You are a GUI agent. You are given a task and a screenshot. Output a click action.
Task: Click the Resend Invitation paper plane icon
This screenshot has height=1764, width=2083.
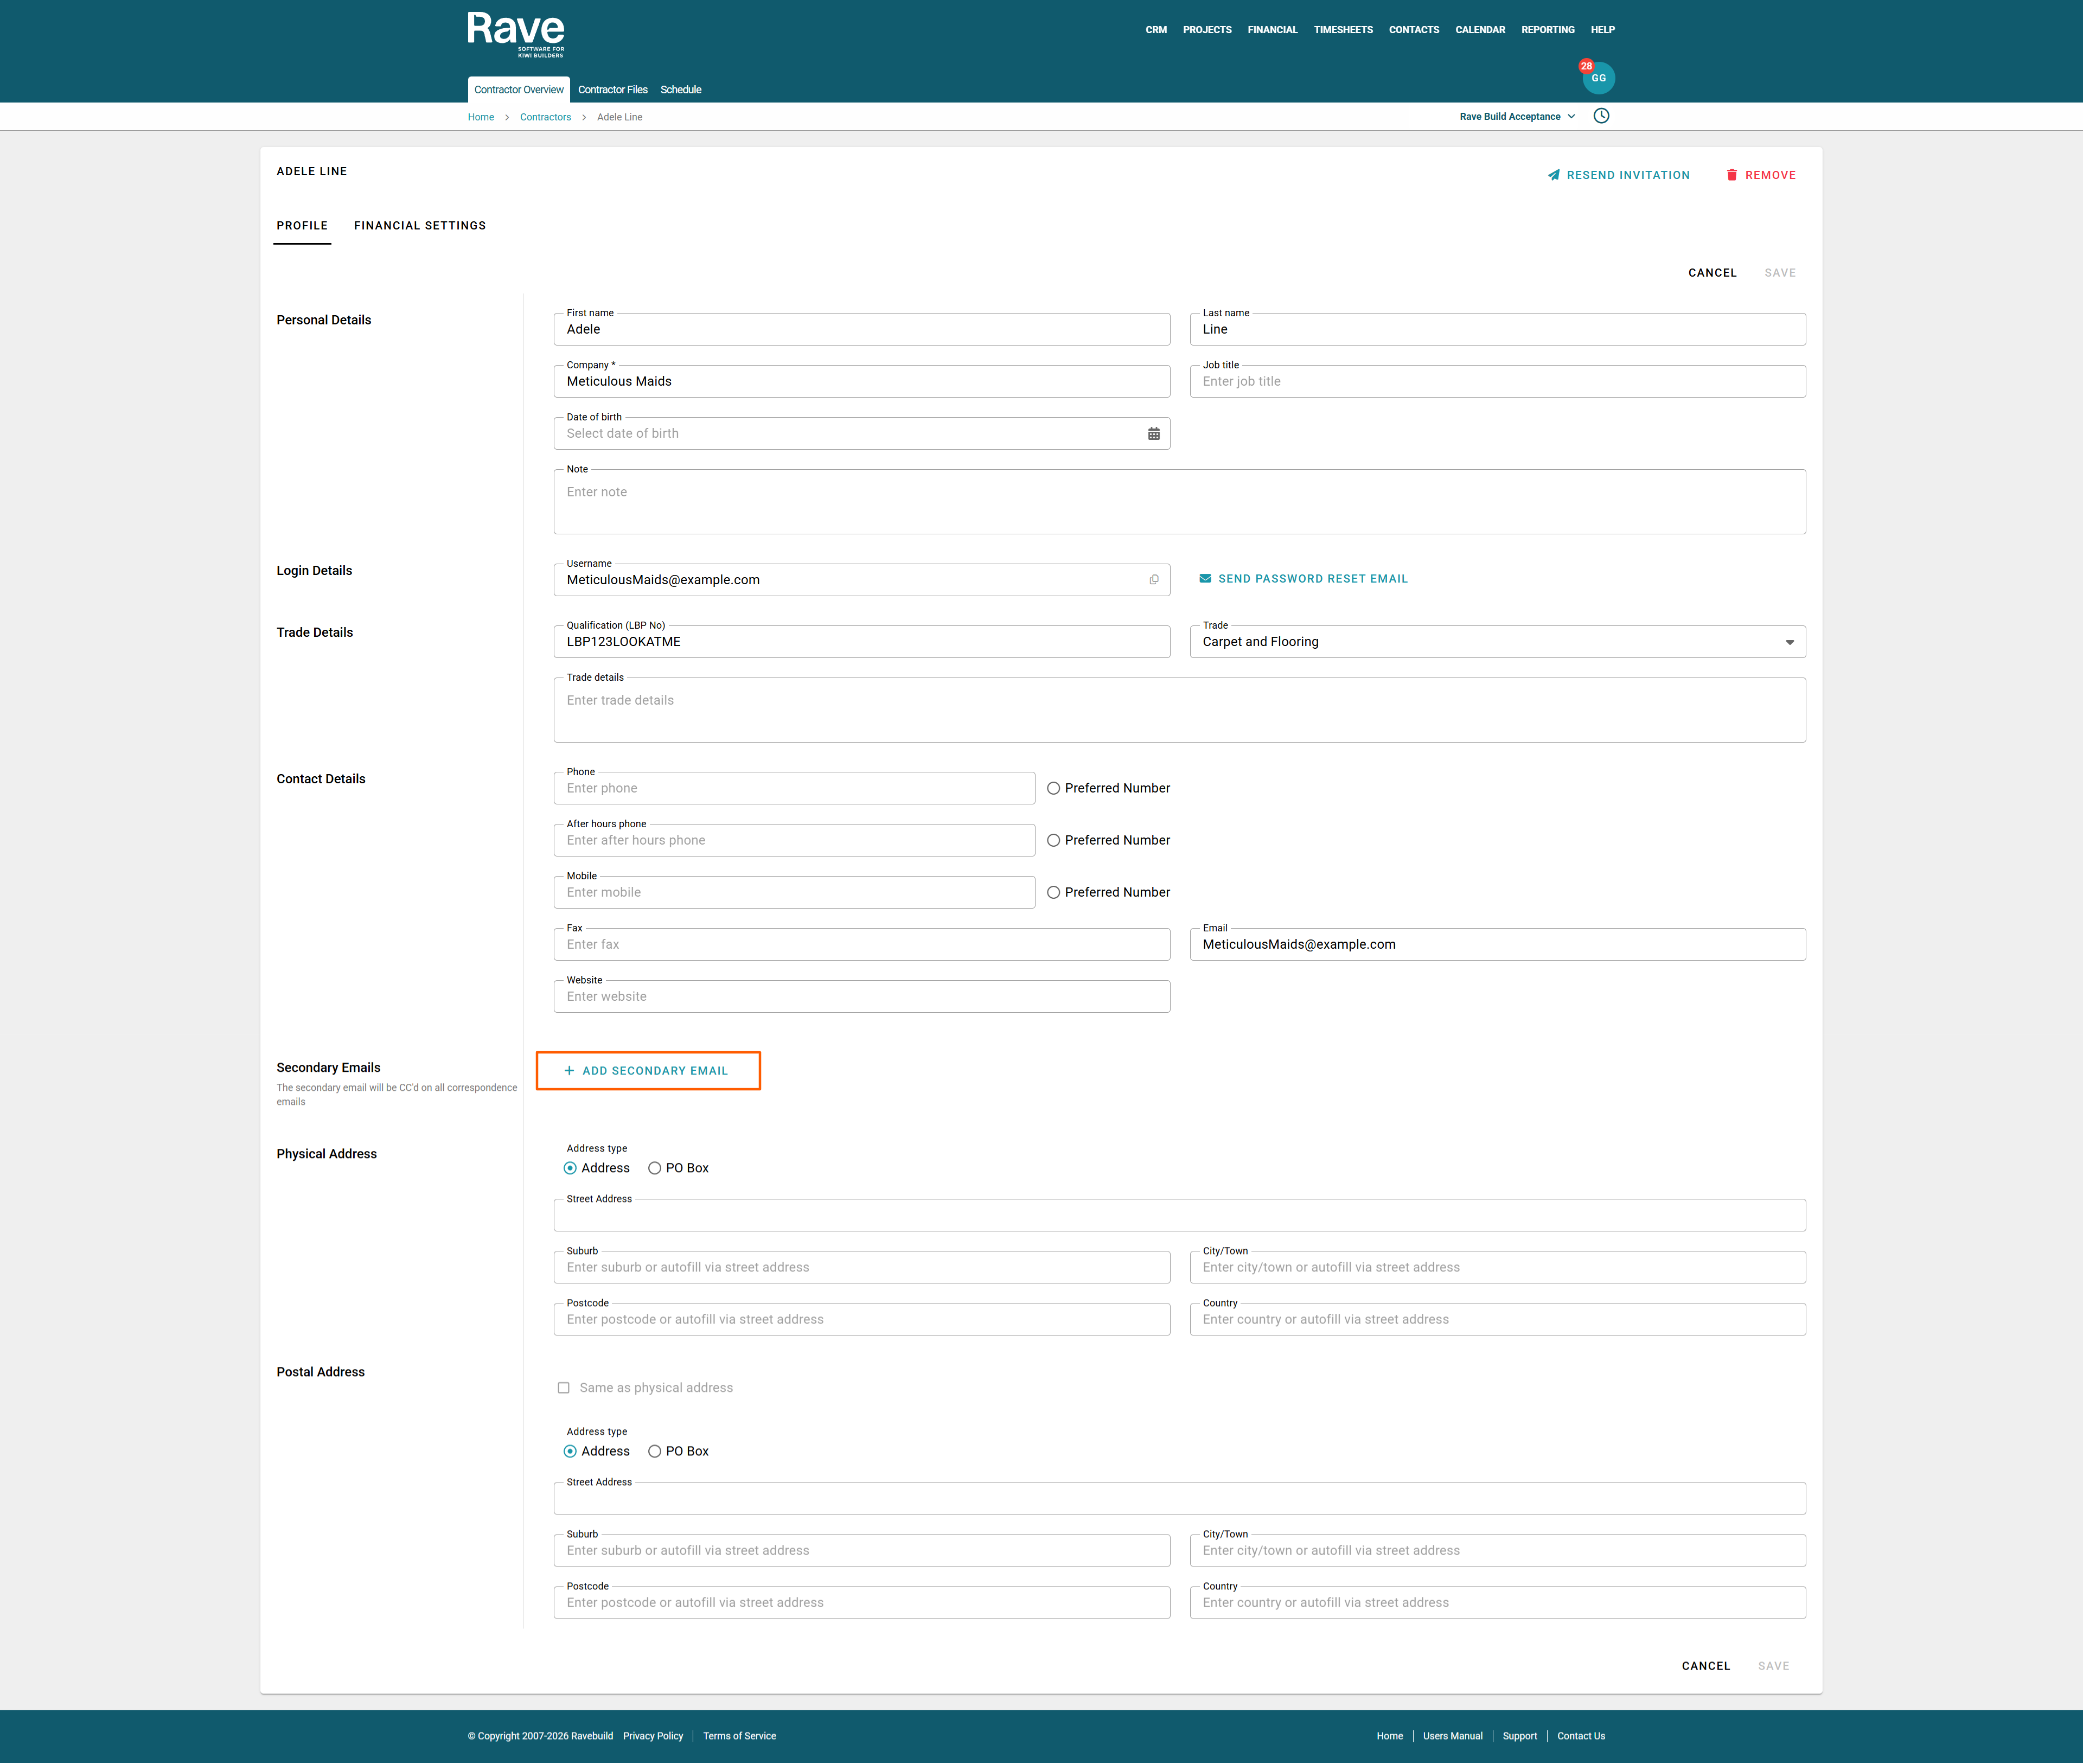pos(1553,175)
